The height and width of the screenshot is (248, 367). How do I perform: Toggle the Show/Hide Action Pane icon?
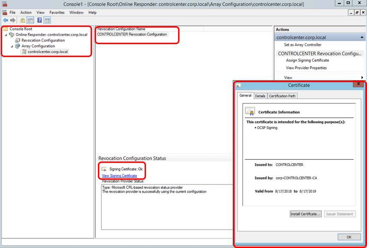click(x=47, y=20)
